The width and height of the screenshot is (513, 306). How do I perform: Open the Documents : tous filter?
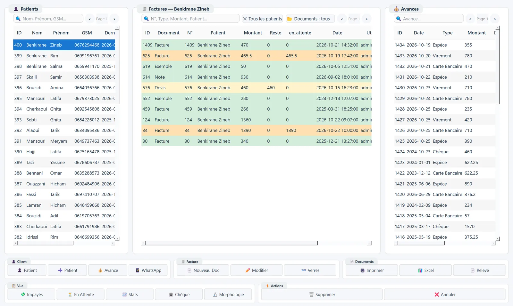pos(310,19)
